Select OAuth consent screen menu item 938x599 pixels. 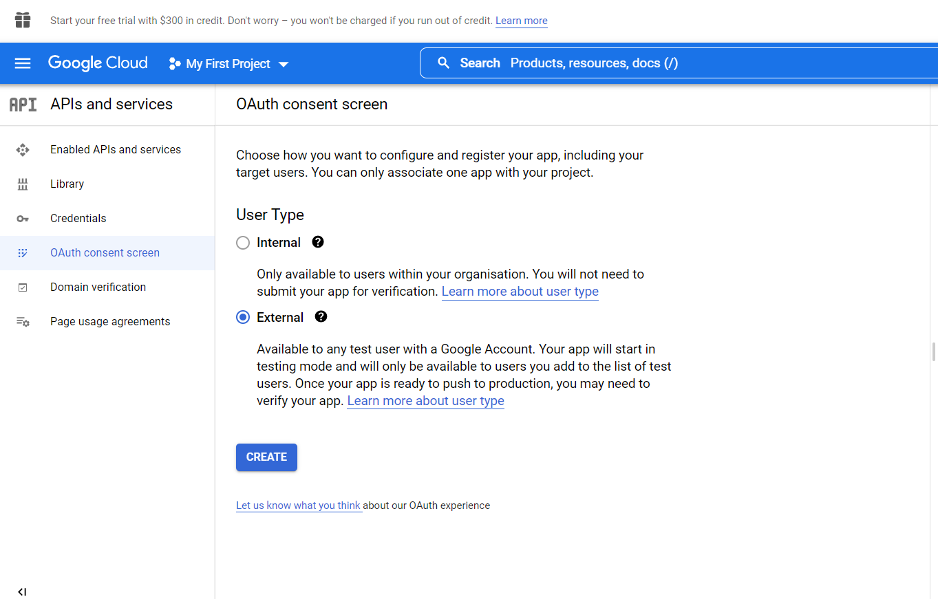tap(107, 253)
